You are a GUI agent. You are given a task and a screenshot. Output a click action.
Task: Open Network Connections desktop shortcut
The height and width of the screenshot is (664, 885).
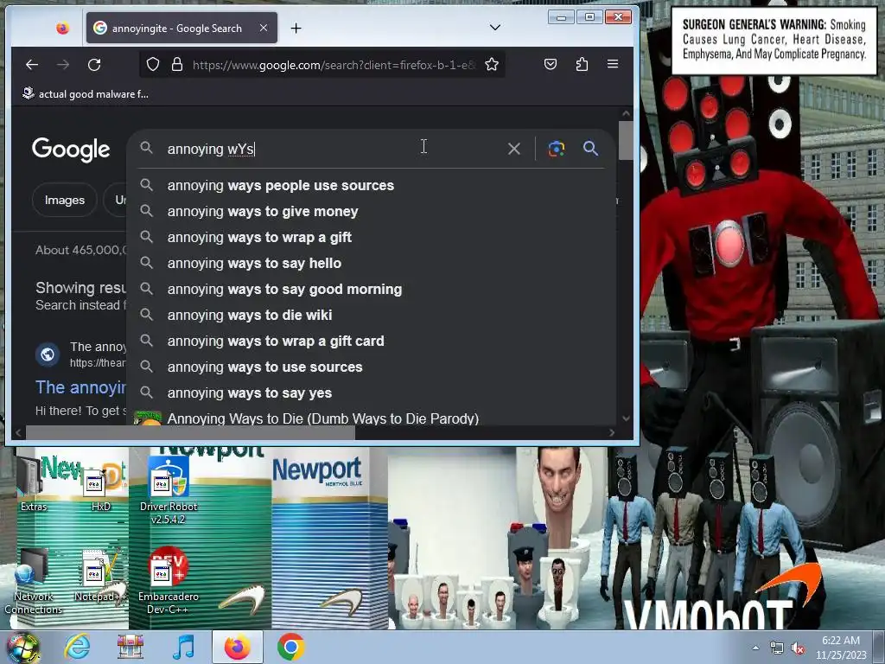(34, 582)
